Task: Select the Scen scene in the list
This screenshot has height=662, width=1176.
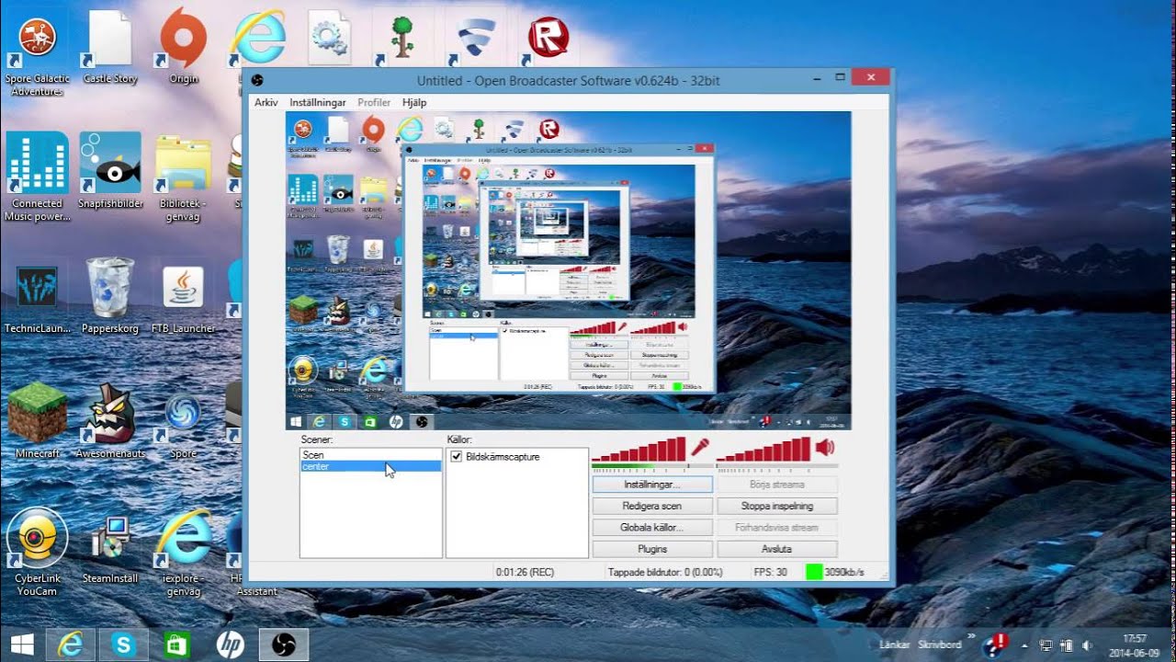Action: click(x=371, y=455)
